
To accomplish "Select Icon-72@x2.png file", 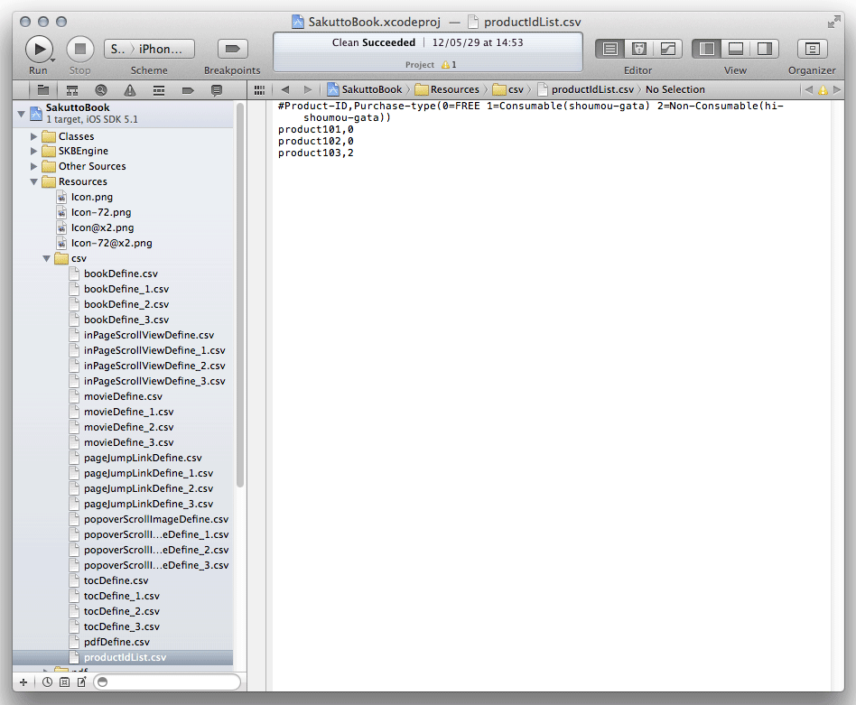I will (111, 243).
